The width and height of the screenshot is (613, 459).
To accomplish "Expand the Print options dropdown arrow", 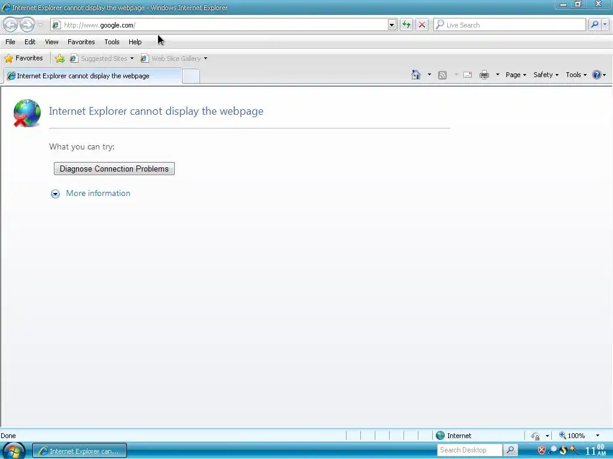I will pyautogui.click(x=497, y=75).
